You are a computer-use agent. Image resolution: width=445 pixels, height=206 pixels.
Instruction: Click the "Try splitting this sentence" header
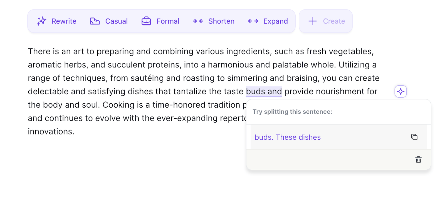pos(292,112)
